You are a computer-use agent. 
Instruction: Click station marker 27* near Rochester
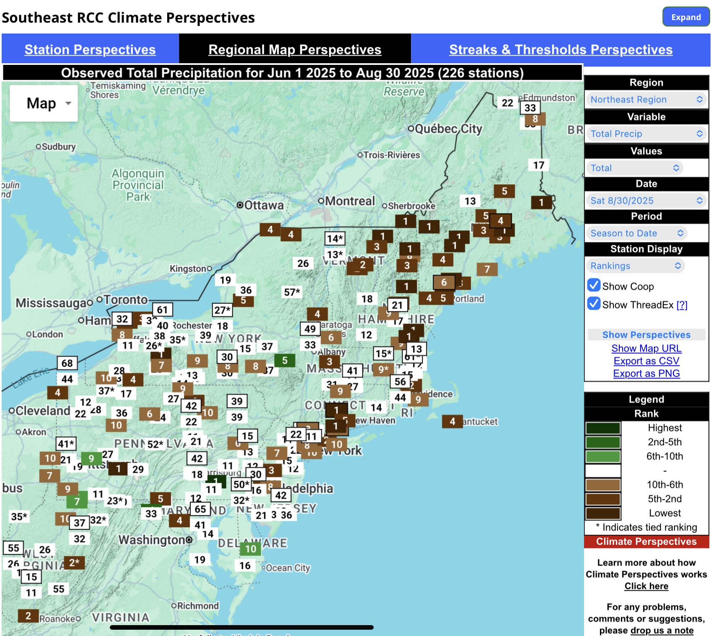(x=222, y=310)
